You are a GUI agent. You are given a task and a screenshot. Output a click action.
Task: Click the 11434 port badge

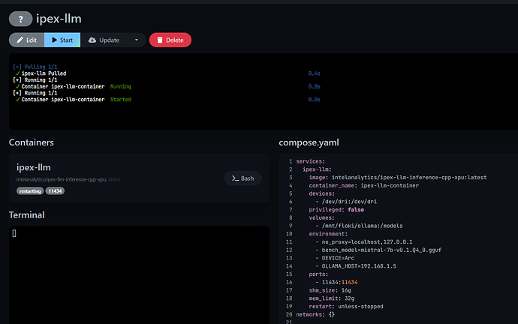[55, 191]
